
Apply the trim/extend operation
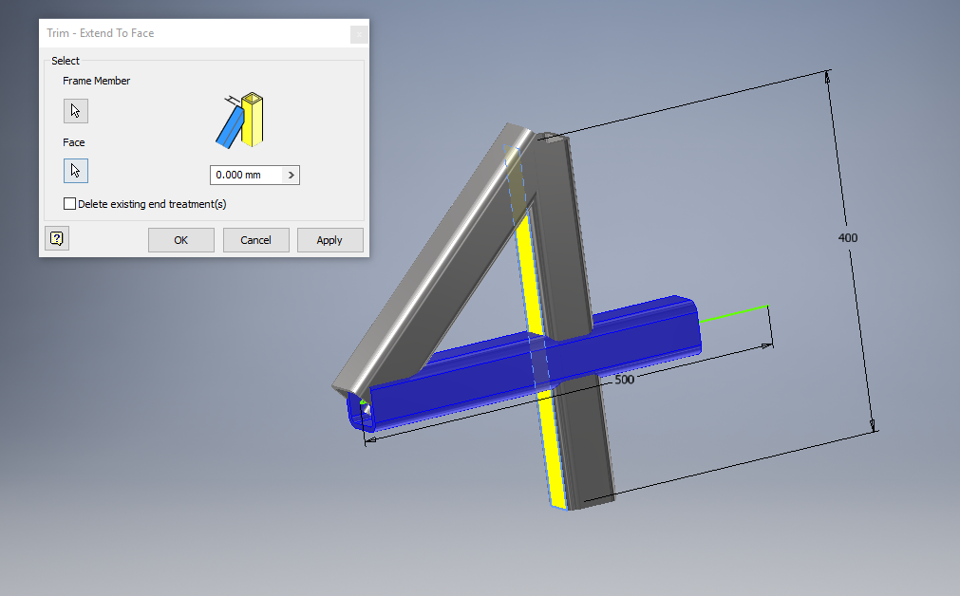pyautogui.click(x=330, y=240)
